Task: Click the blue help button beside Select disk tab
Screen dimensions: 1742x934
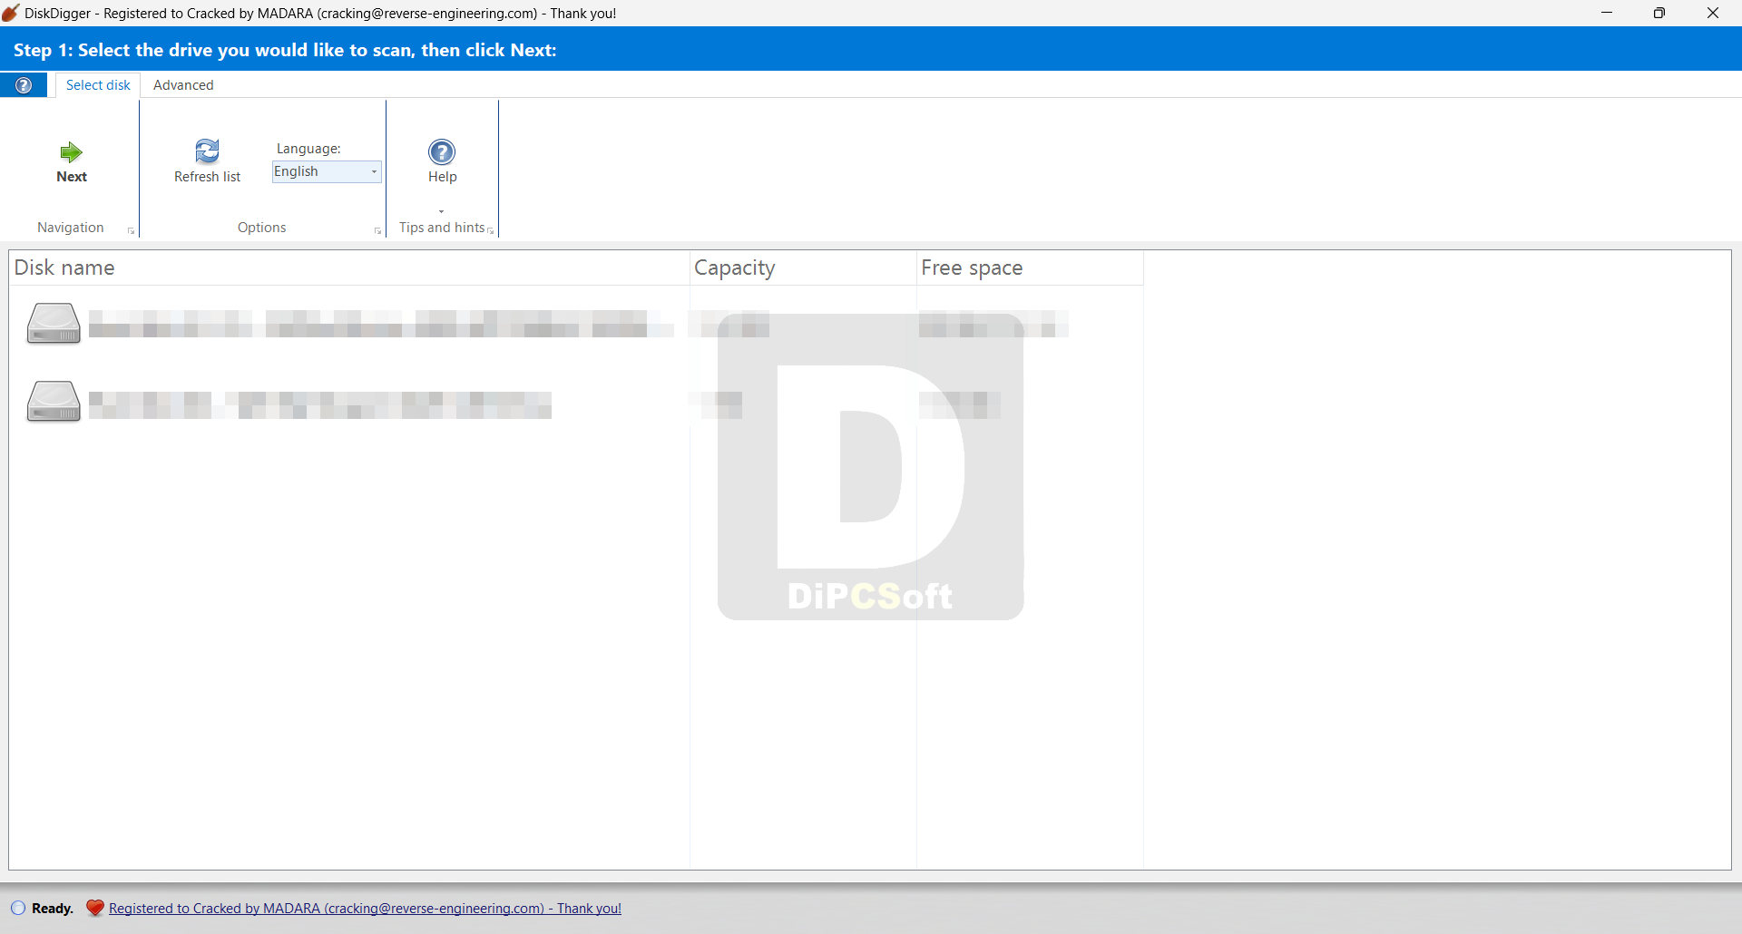Action: (x=24, y=85)
